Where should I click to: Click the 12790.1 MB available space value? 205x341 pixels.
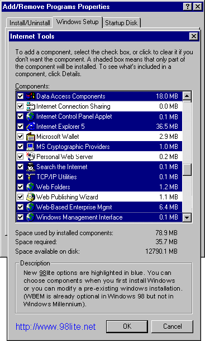point(161,251)
